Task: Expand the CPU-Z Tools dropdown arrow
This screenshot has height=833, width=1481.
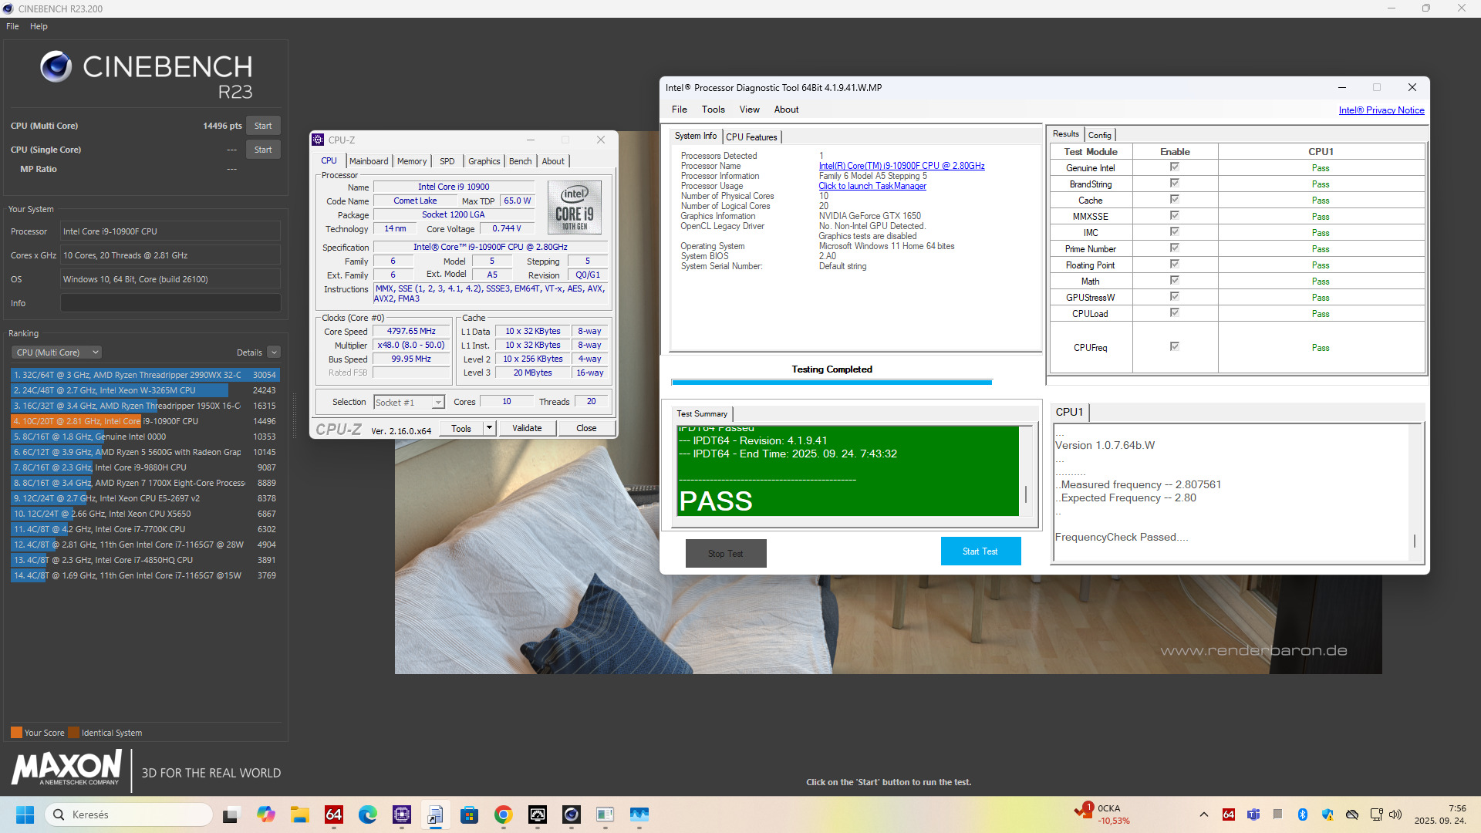Action: (489, 428)
